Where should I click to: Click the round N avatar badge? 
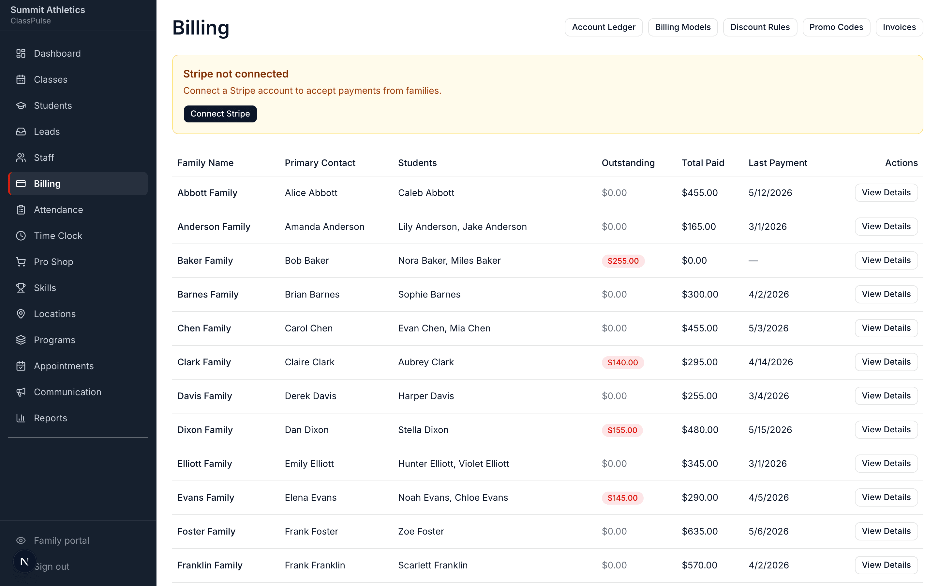tap(24, 561)
